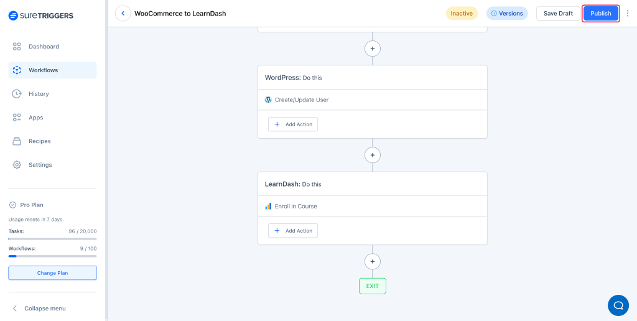Open the Create/Update User action
This screenshot has height=321, width=637.
point(373,100)
